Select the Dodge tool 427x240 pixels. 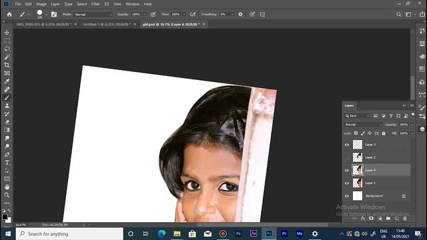click(x=7, y=147)
